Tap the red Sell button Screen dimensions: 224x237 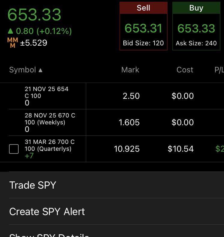[143, 26]
